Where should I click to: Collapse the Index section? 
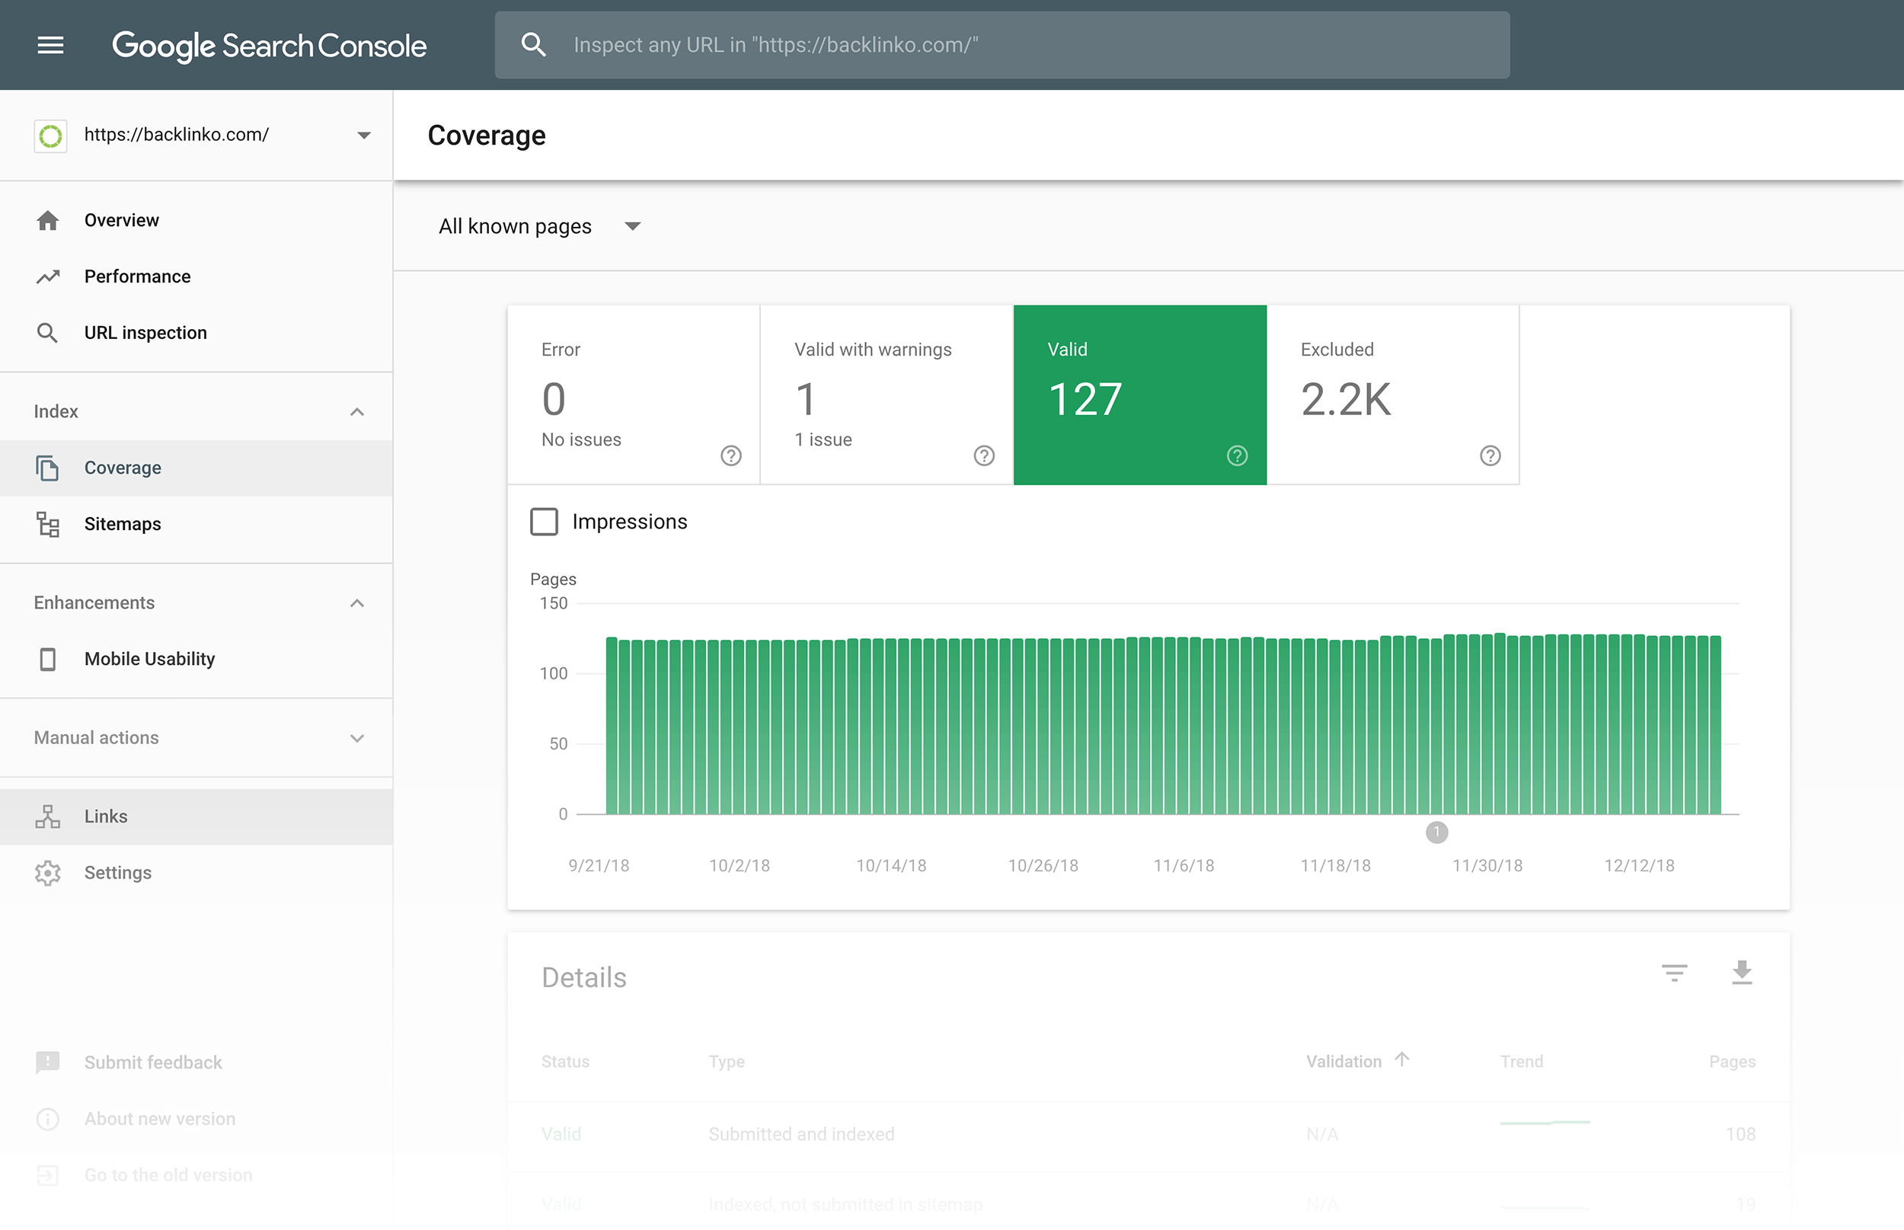(357, 412)
